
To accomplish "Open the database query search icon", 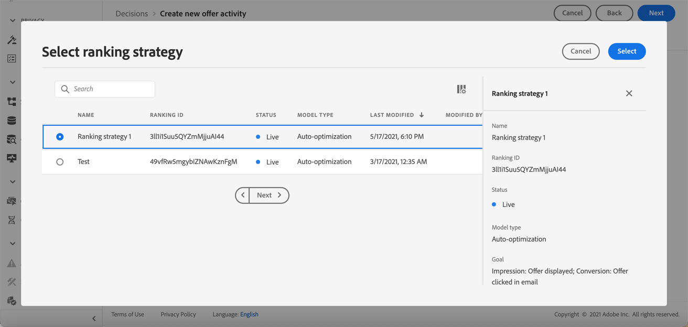I will coord(12,139).
